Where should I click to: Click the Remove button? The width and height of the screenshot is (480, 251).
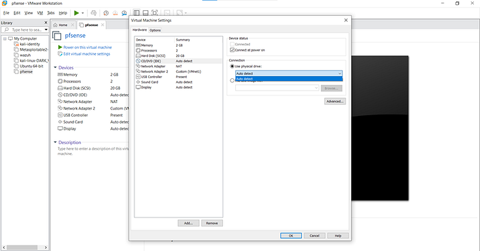click(x=212, y=223)
